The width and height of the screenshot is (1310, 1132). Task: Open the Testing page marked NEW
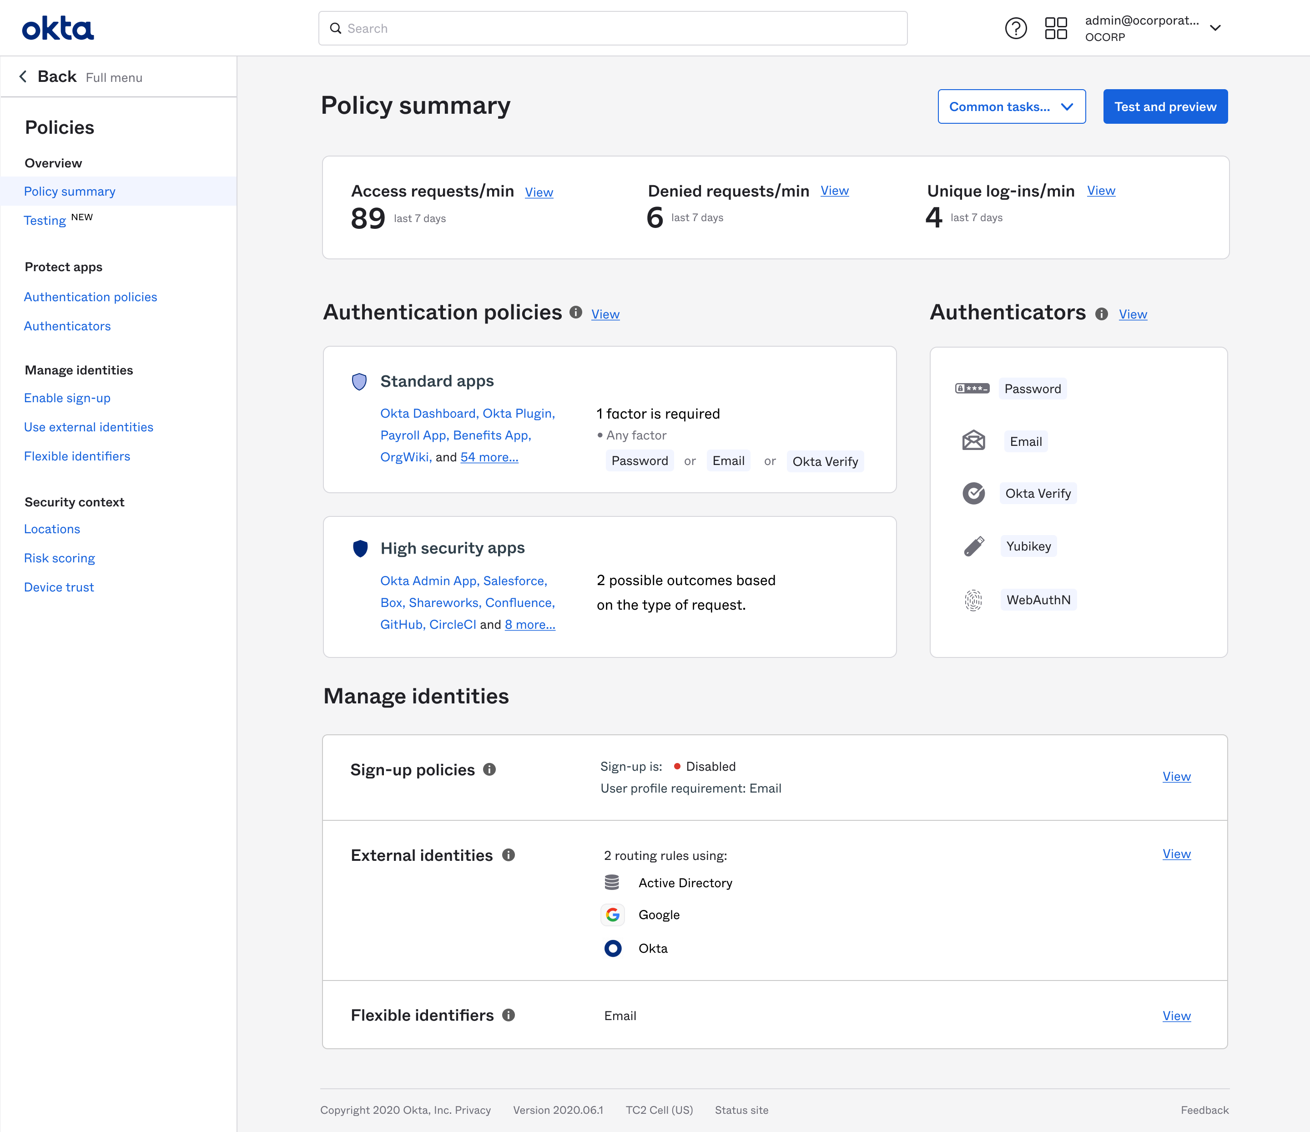pyautogui.click(x=44, y=220)
